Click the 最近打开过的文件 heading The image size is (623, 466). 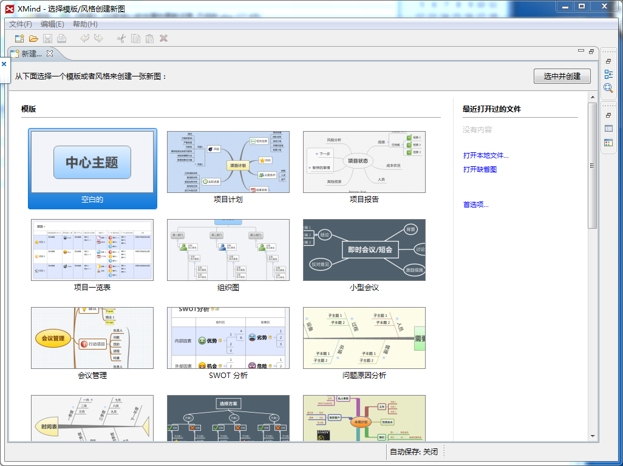pos(491,109)
